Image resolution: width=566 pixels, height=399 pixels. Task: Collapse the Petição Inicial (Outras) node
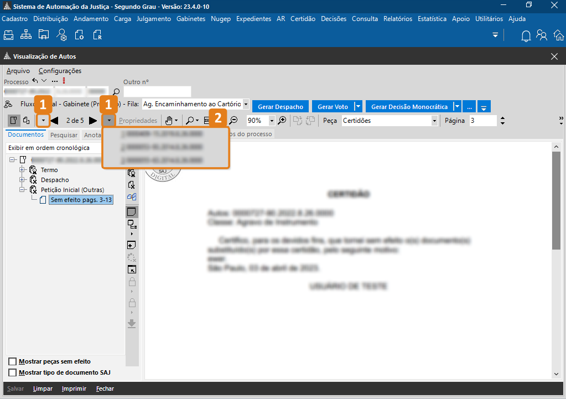coord(23,190)
